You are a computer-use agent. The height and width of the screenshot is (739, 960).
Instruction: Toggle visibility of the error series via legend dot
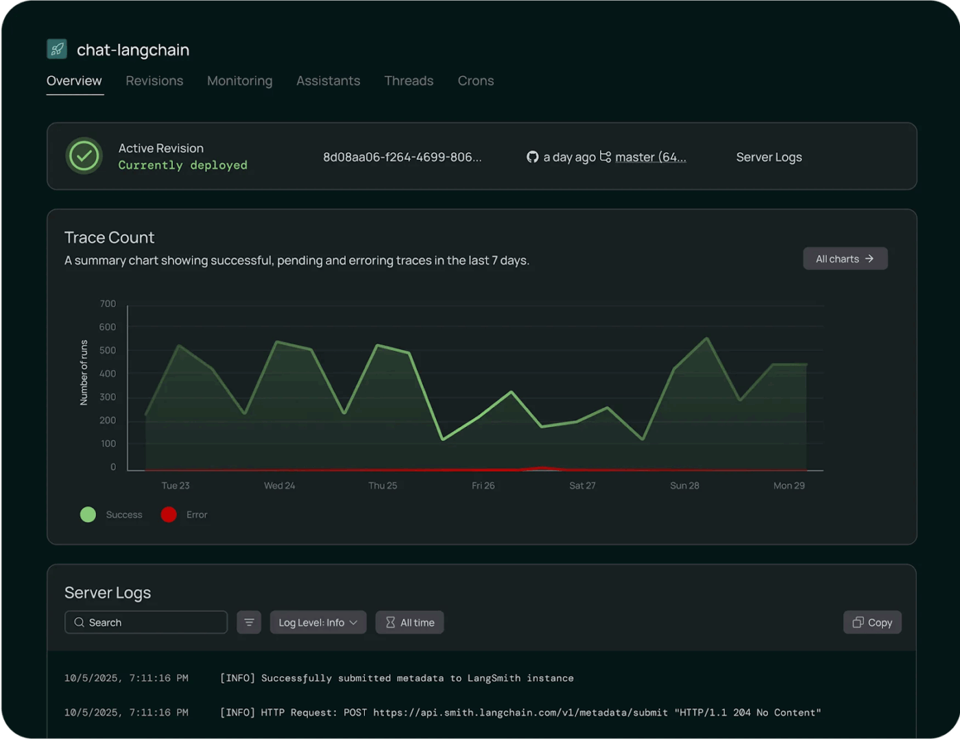[x=169, y=514]
